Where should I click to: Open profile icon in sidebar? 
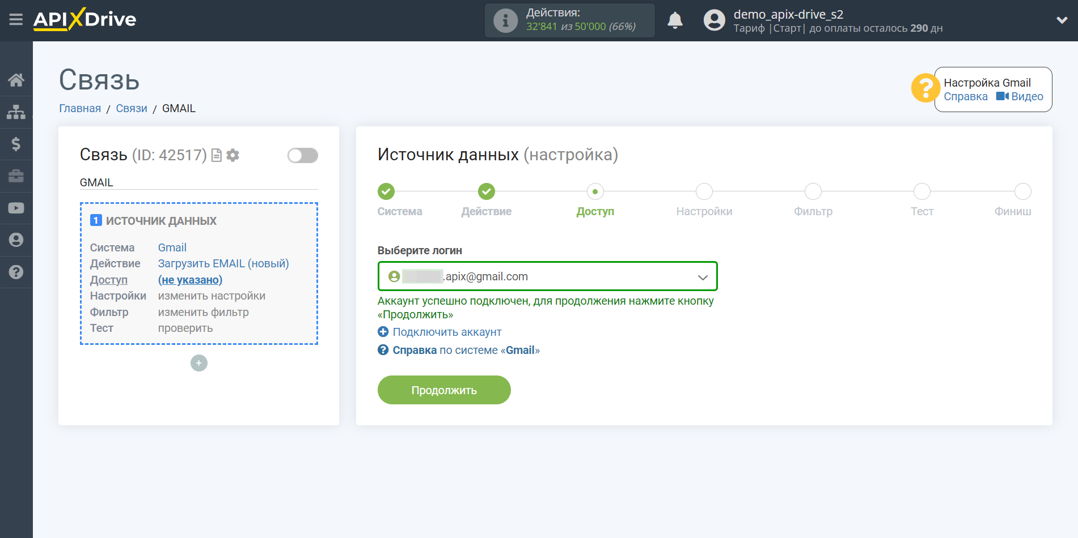pyautogui.click(x=16, y=240)
